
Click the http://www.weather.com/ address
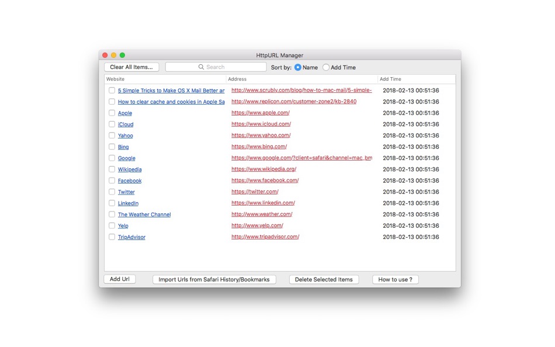pos(262,214)
